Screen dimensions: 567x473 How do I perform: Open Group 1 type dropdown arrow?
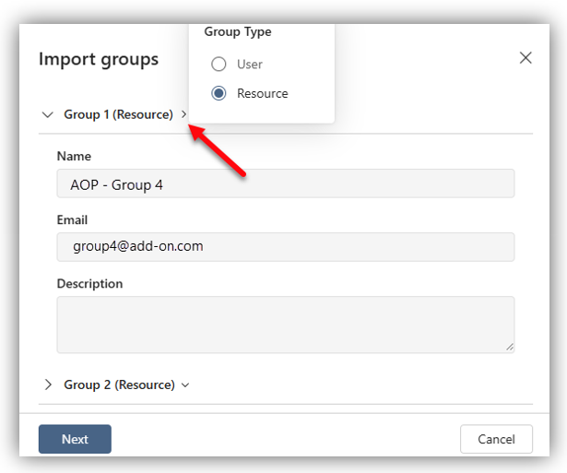(x=184, y=115)
